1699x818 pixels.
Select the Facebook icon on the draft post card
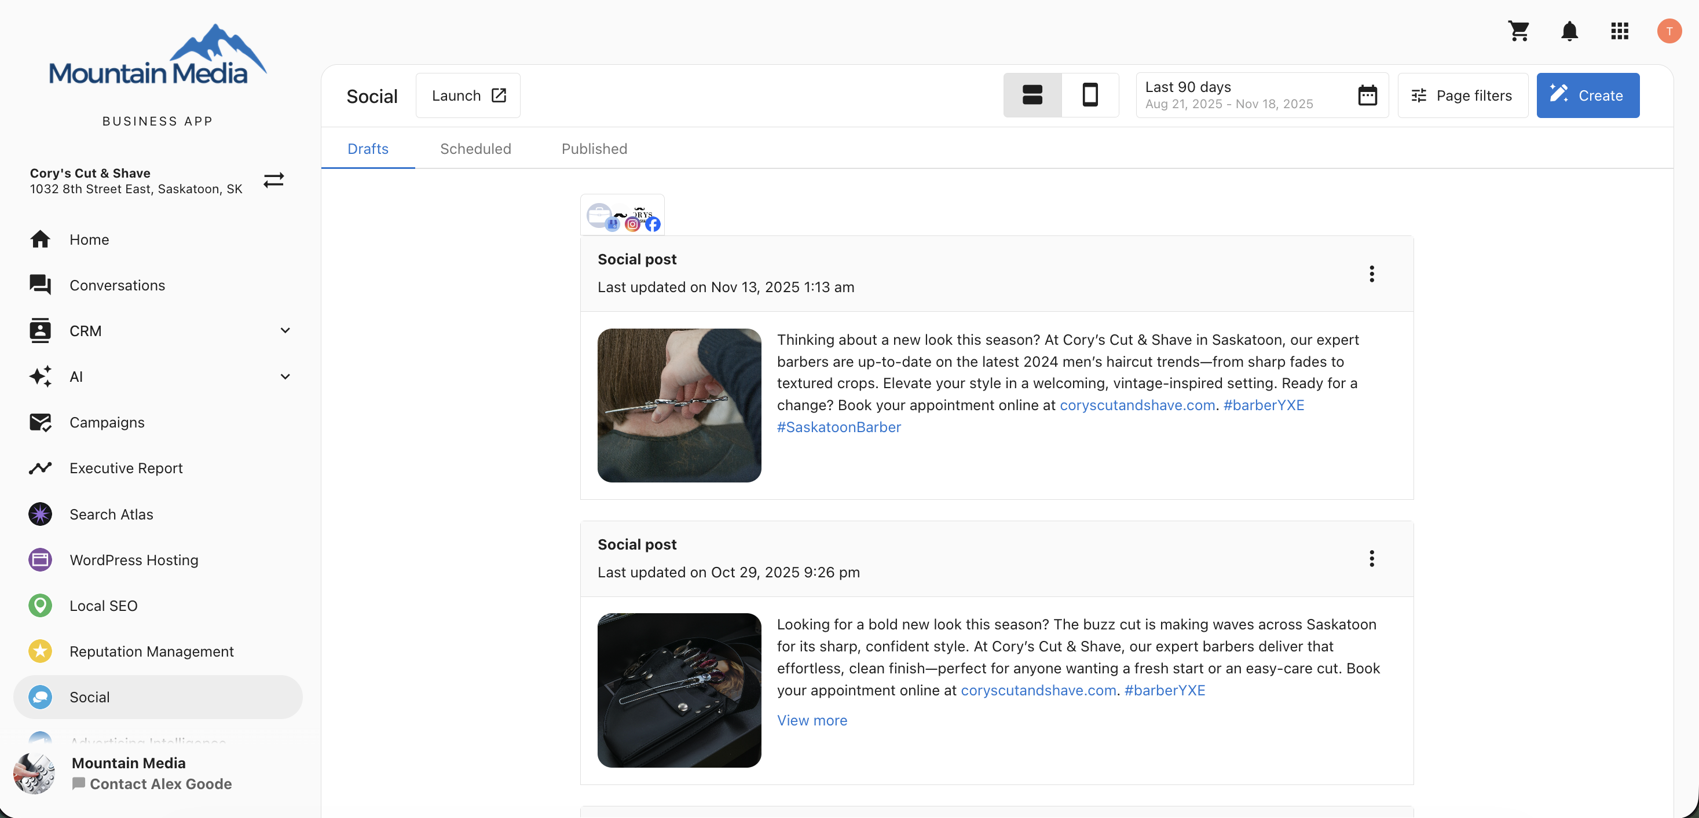(x=652, y=224)
